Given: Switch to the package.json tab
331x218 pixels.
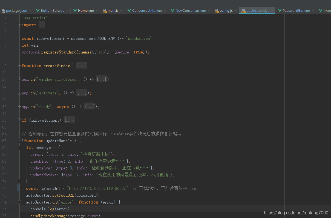Looking at the screenshot, I should (16, 11).
